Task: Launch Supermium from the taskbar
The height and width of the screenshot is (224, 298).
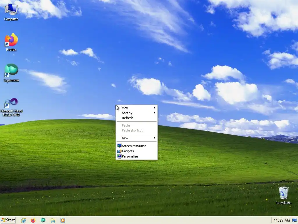Action: click(x=43, y=220)
